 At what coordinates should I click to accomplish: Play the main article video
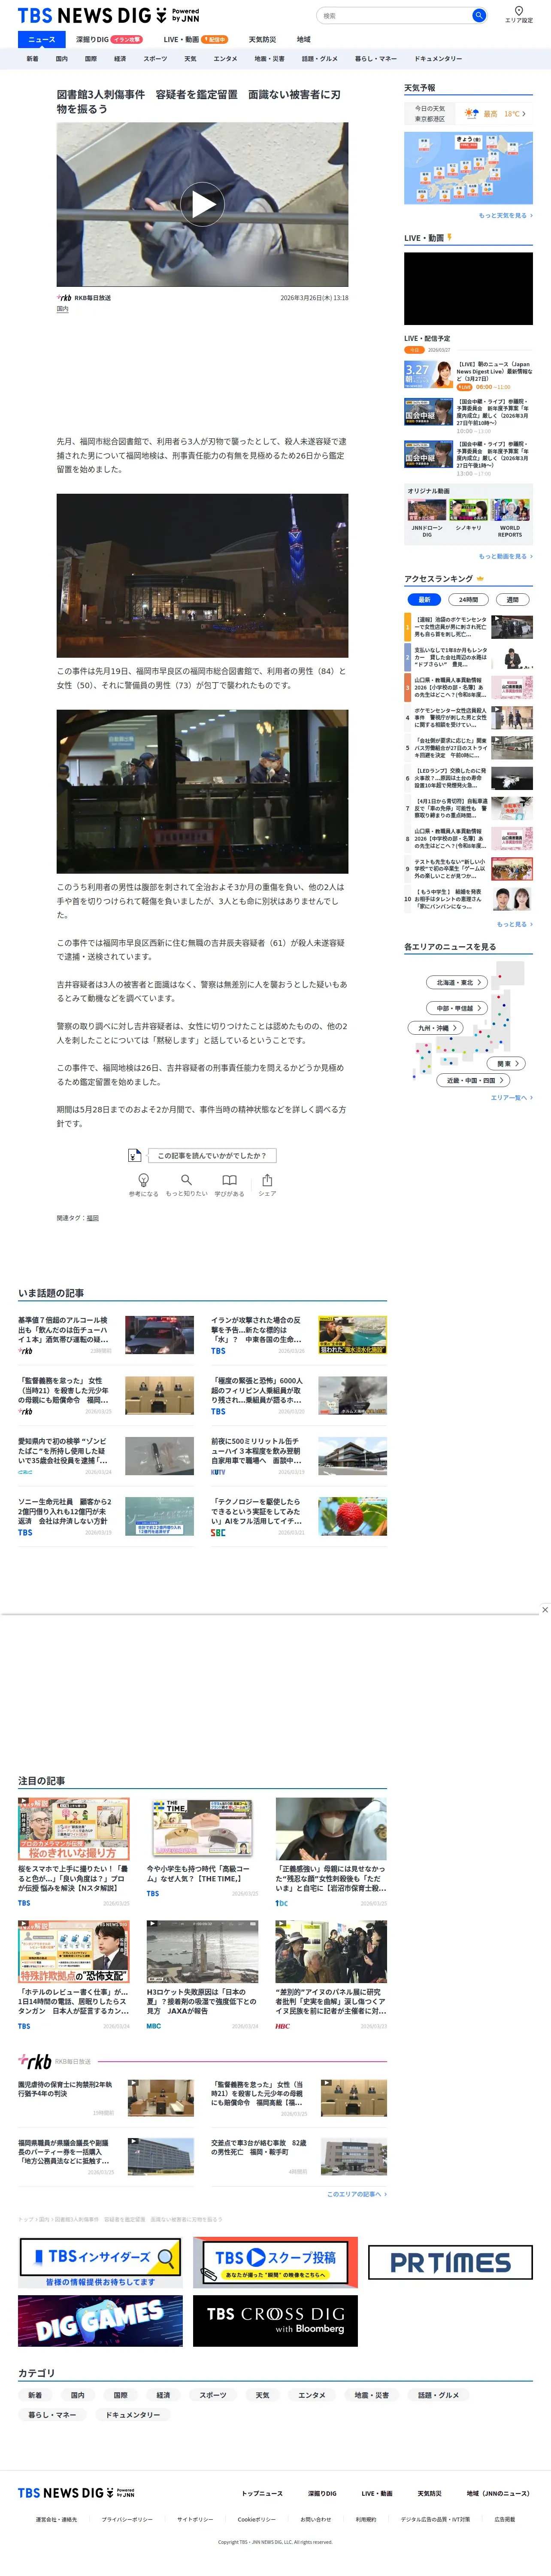point(203,205)
